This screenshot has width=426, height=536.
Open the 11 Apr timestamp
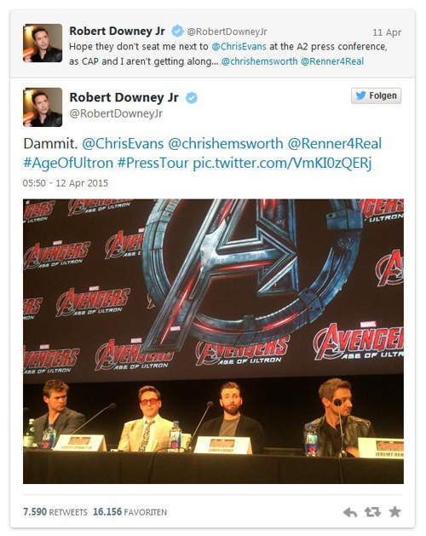tap(387, 32)
